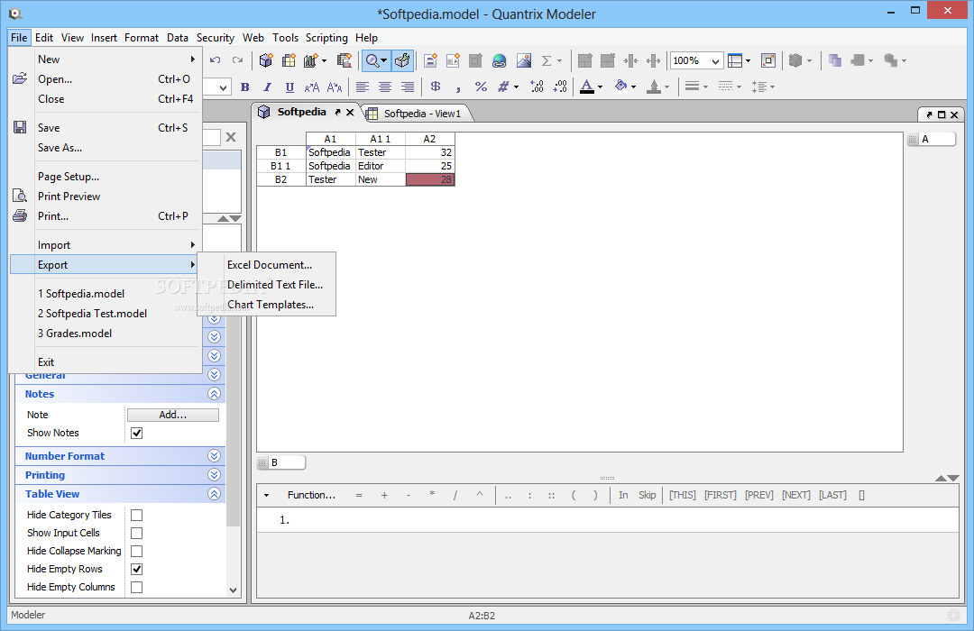Viewport: 974px width, 631px height.
Task: Click Function... in formula bar
Action: pos(311,495)
